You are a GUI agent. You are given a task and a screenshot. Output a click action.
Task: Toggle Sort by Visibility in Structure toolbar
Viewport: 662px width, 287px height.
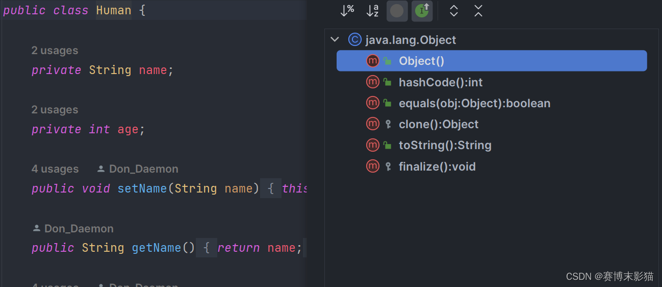coord(347,11)
